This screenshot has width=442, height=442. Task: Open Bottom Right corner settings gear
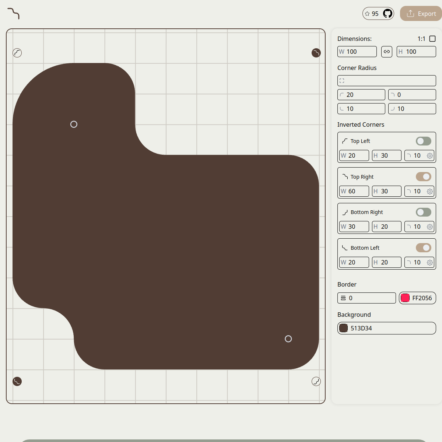click(429, 227)
